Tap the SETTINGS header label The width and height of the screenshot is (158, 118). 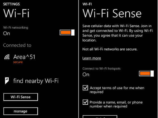click(x=11, y=4)
